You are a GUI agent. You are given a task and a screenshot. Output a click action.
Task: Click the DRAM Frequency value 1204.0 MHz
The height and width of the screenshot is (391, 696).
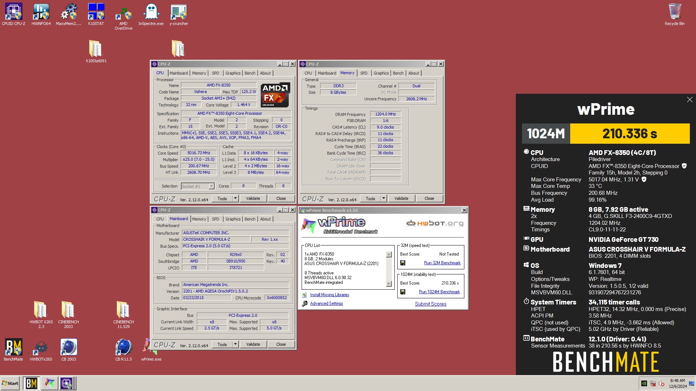pos(385,114)
